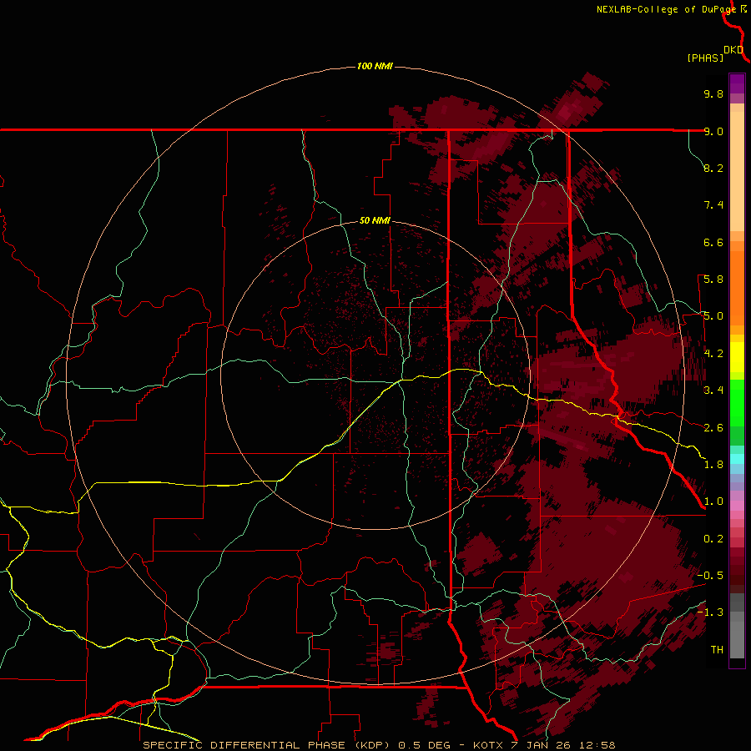Click the 3.4 value on the scale
This screenshot has width=751, height=751.
[713, 391]
